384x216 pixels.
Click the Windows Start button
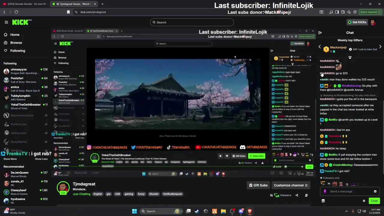click(134, 211)
